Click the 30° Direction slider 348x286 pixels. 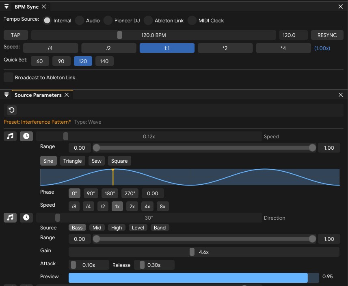[149, 218]
